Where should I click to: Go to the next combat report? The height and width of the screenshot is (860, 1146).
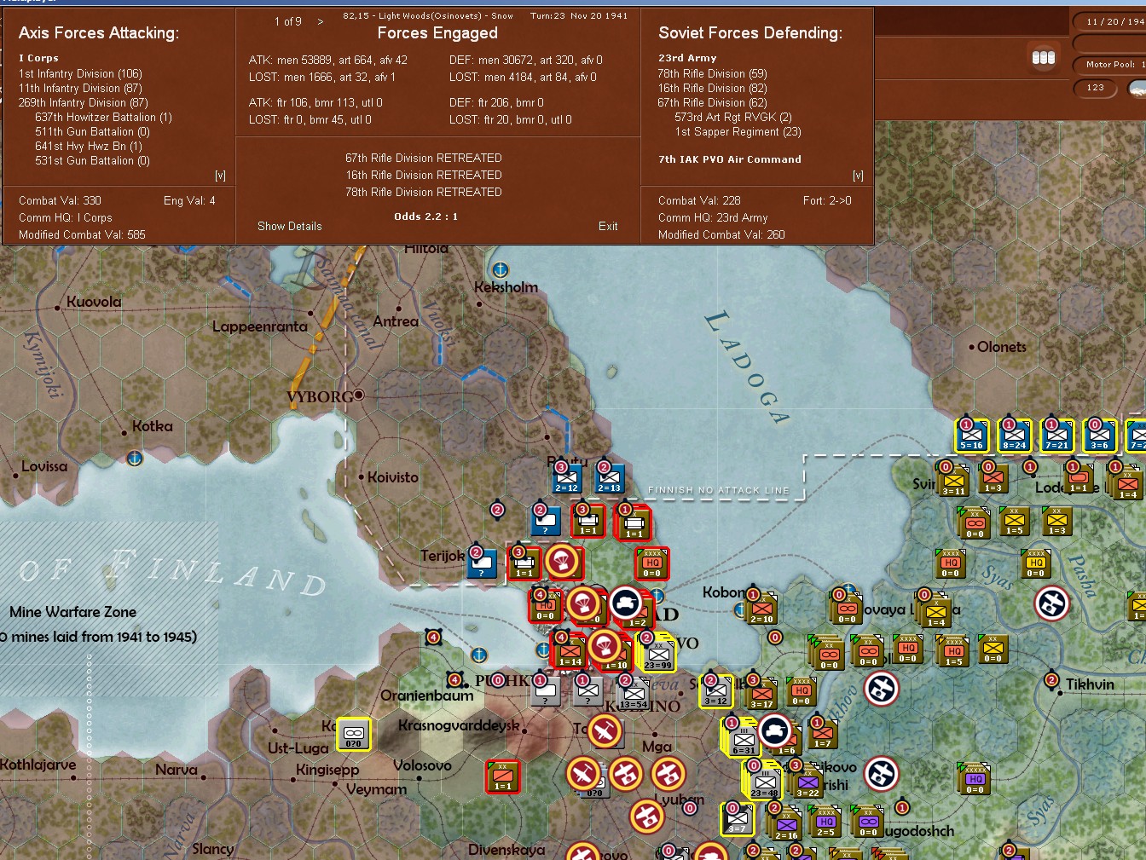coord(321,21)
